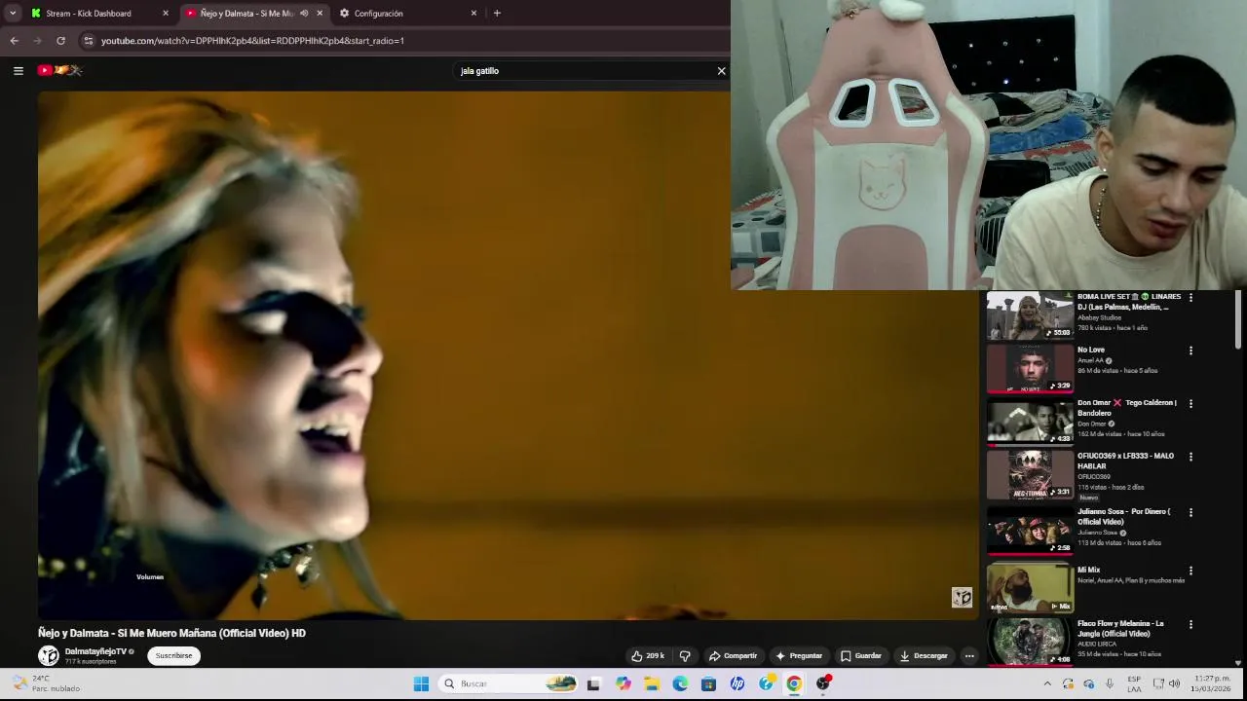Open the ESP LAA language switcher
This screenshot has height=701, width=1247.
[x=1134, y=683]
